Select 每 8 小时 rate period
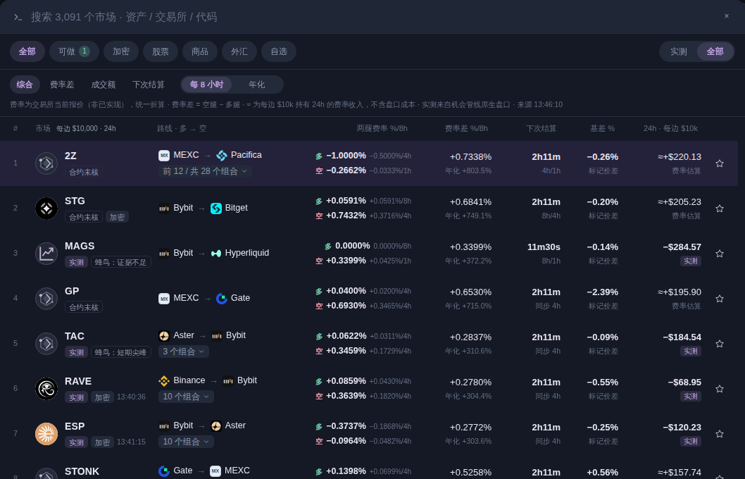 [207, 85]
